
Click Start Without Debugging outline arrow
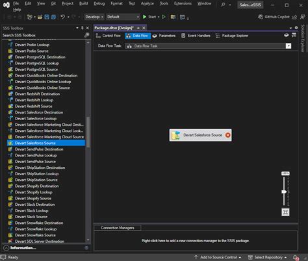(164, 17)
